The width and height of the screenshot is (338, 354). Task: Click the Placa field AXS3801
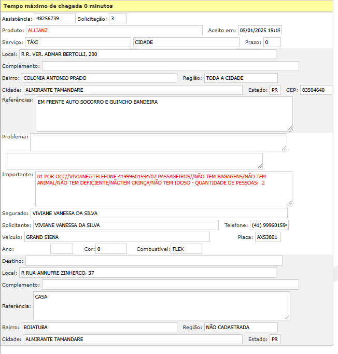tap(267, 237)
